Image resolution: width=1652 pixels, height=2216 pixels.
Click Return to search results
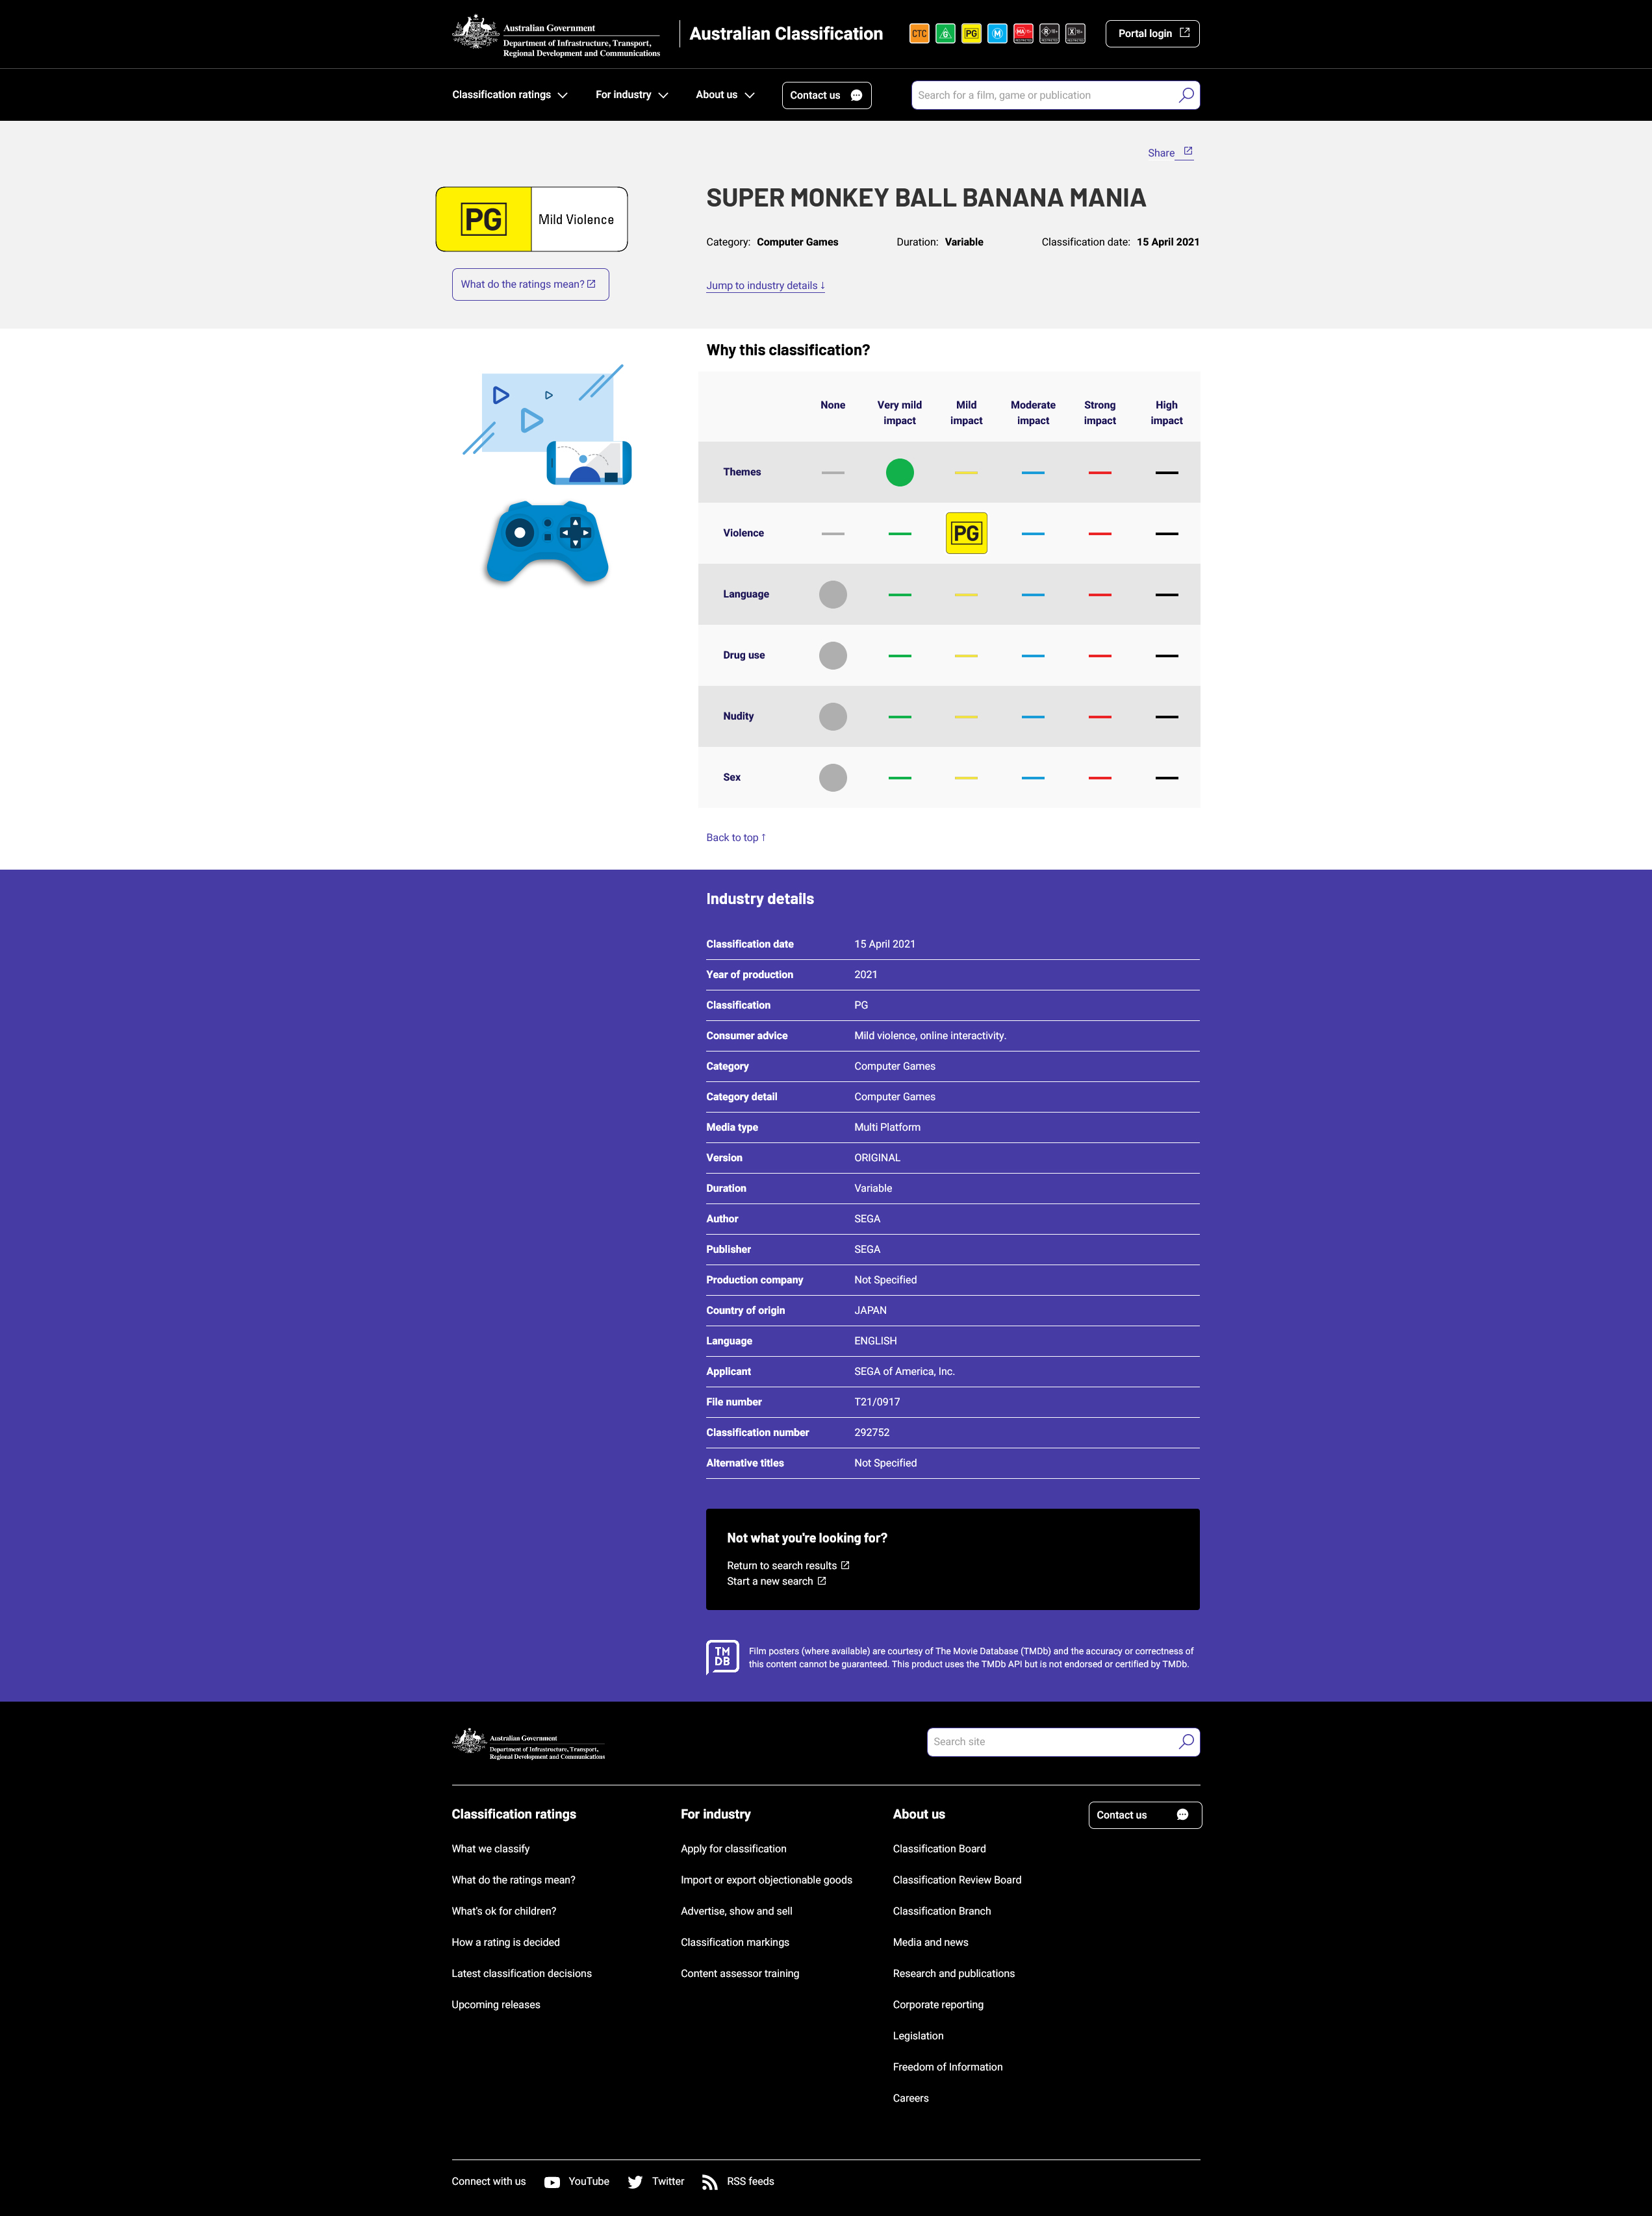click(x=788, y=1565)
